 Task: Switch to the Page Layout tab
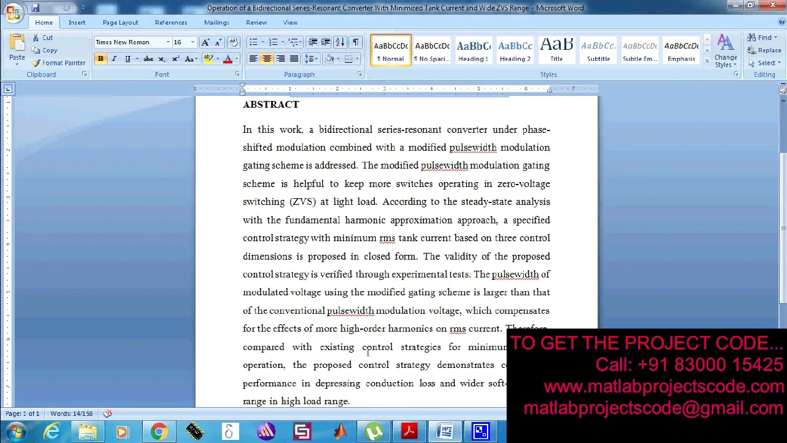click(121, 22)
